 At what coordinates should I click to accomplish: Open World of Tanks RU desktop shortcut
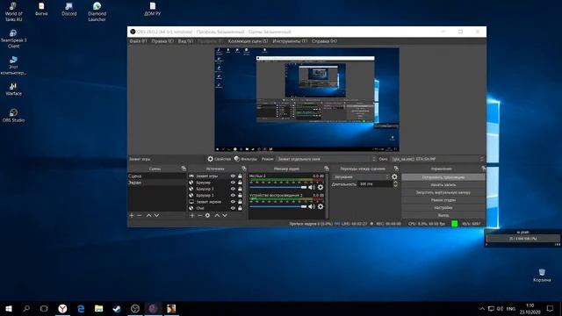(13, 11)
